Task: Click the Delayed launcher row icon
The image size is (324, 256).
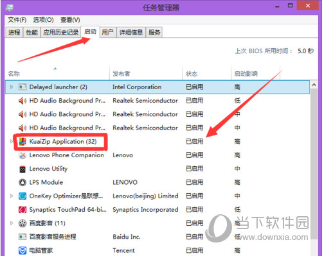Action: 22,87
